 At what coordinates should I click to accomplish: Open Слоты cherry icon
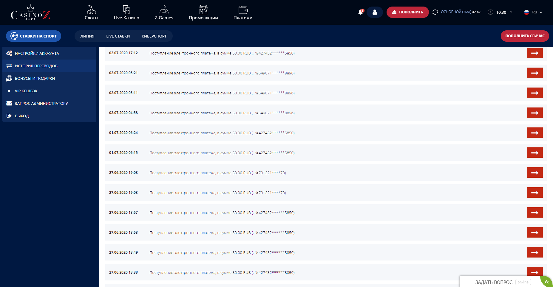pos(91,10)
